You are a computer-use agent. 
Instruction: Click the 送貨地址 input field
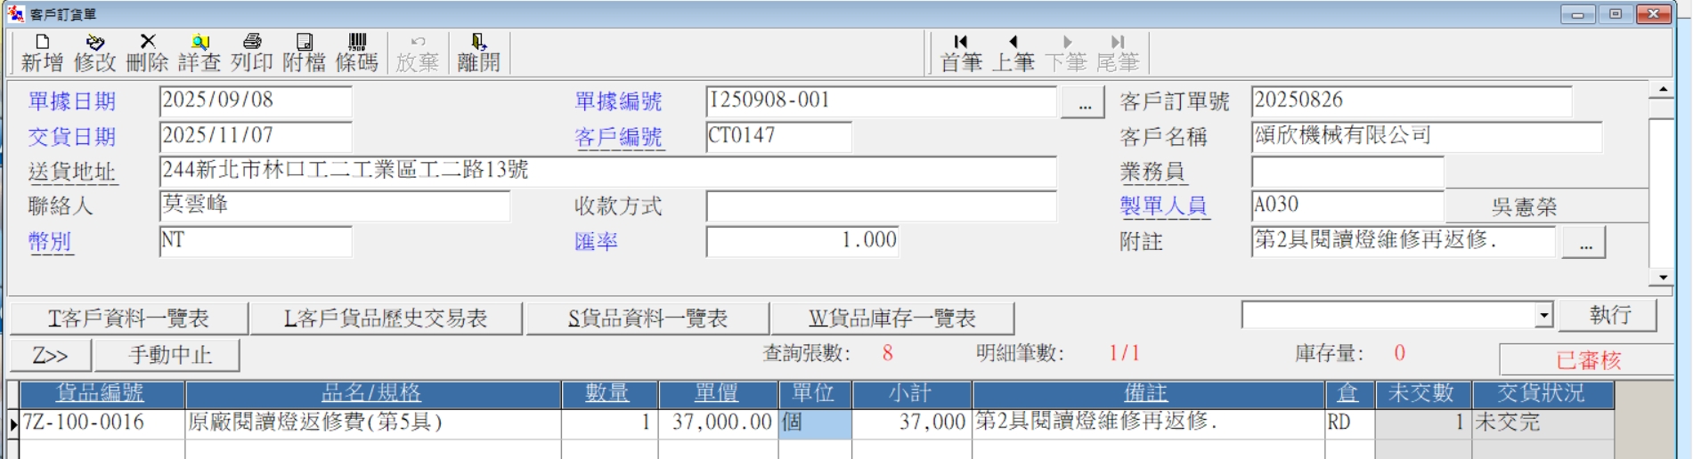[x=607, y=171]
